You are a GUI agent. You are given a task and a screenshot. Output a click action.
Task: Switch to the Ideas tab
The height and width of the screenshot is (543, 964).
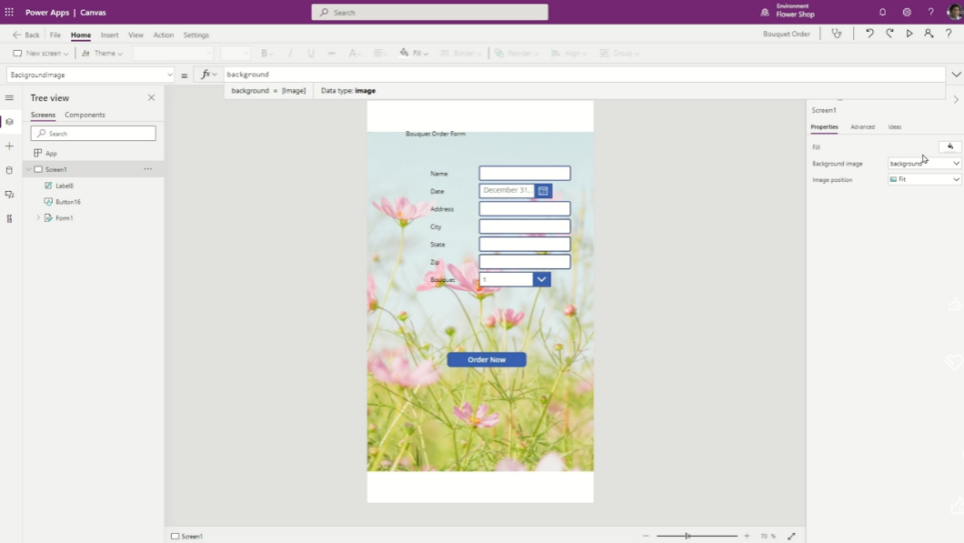tap(895, 126)
